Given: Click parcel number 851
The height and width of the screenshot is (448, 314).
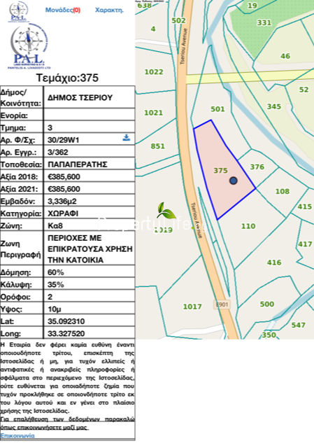Looking at the screenshot, I should tap(157, 146).
